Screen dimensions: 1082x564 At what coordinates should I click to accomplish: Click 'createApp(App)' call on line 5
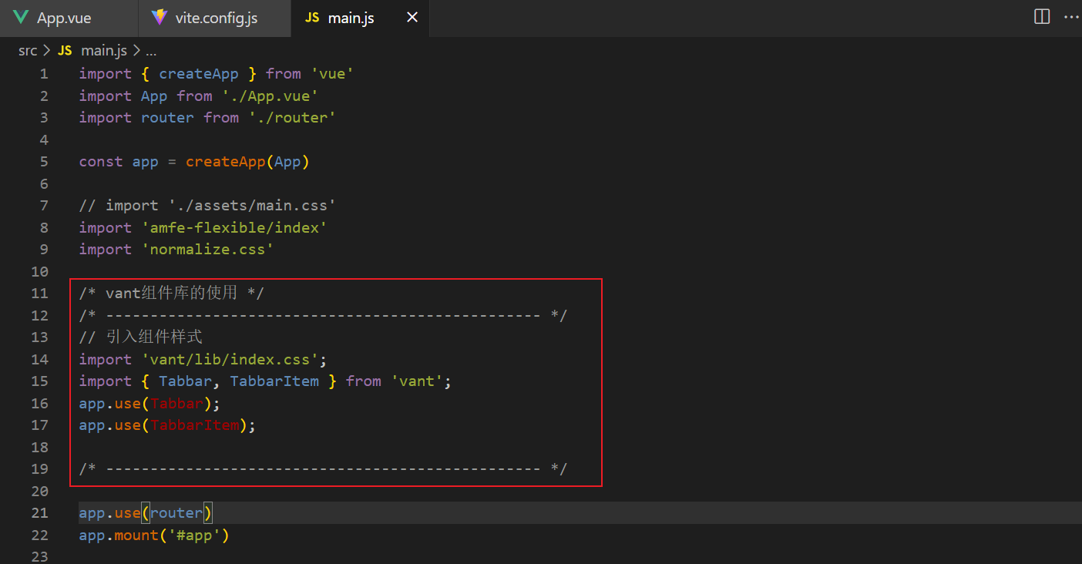pos(247,162)
